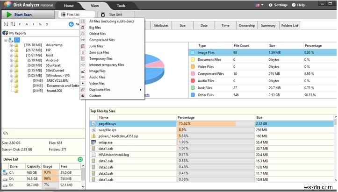Screen dimensions: 338x192
Task: Select HPAdvisorInstall.log file row
Action: click(212, 155)
